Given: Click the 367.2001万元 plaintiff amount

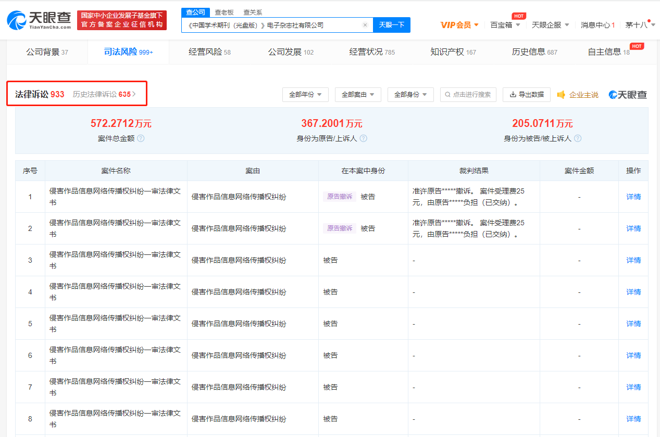Looking at the screenshot, I should click(332, 123).
